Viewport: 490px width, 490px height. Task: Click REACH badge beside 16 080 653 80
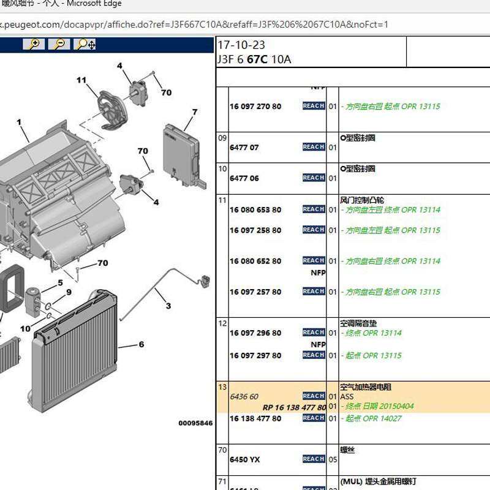314,209
